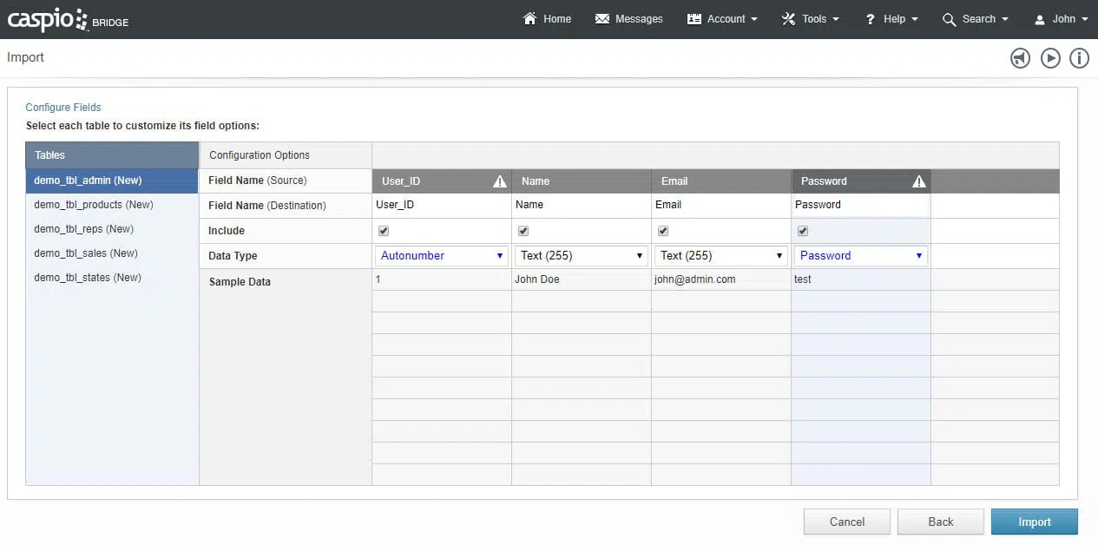
Task: Expand the Password data type dropdown
Action: pos(860,256)
